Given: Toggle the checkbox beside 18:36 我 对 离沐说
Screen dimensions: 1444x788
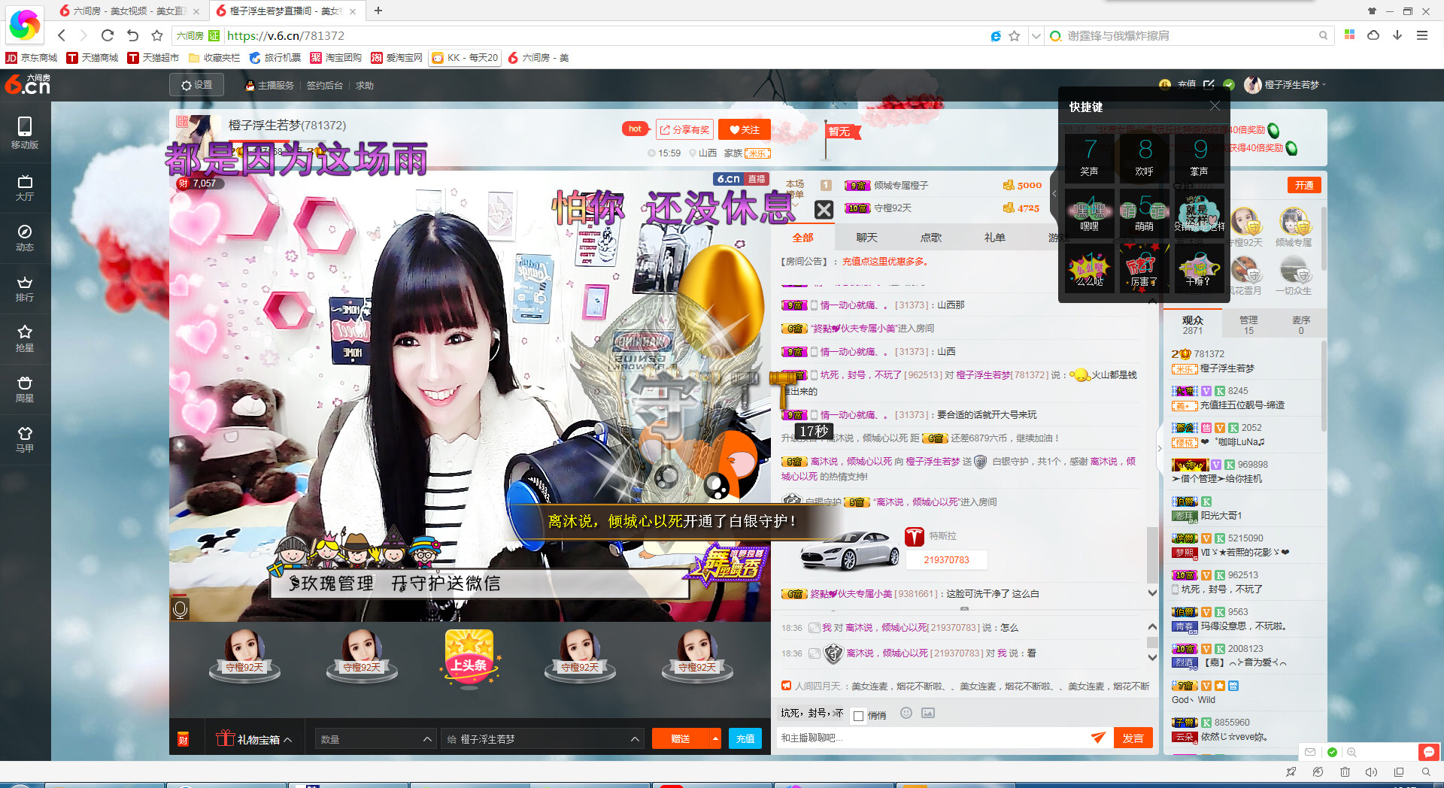Looking at the screenshot, I should point(814,628).
